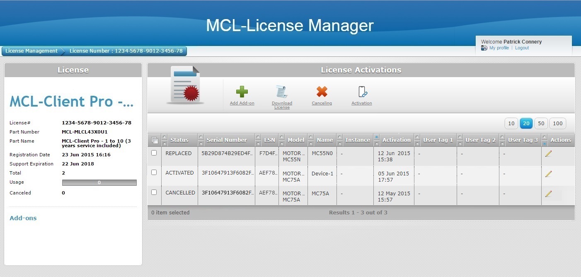The width and height of the screenshot is (581, 277).
Task: Click the MCL-Client Pro license title
Action: 72,102
